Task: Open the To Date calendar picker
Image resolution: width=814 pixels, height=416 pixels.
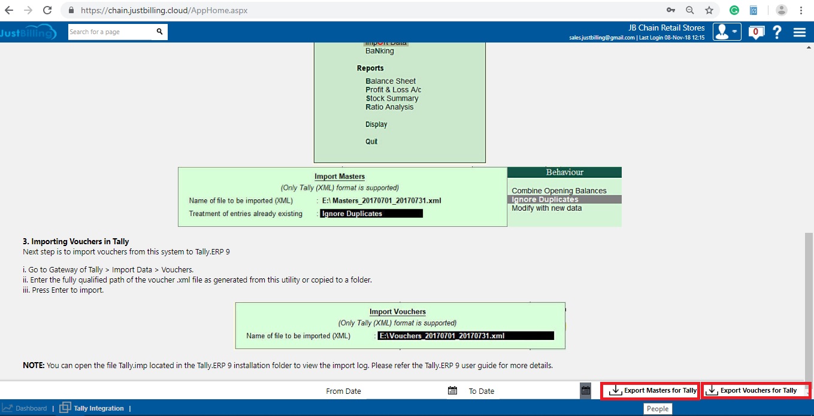Action: pyautogui.click(x=586, y=391)
